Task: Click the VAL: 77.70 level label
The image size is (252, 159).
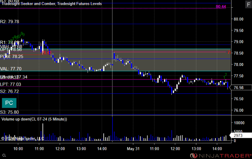Action: 11,69
